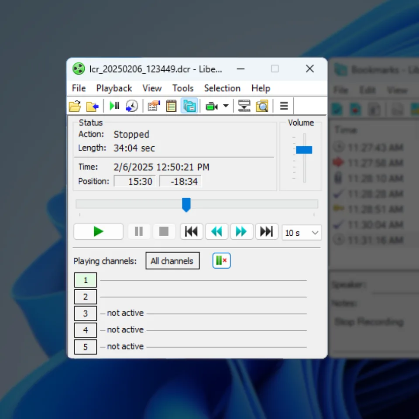Open the Selection menu
Screen dimensions: 419x419
pyautogui.click(x=222, y=88)
